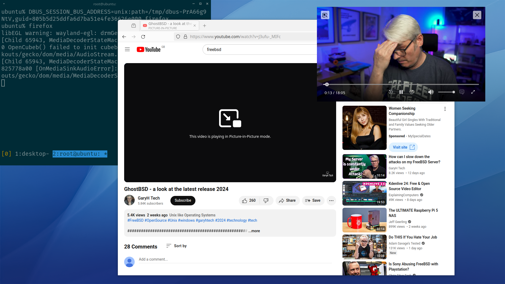Go back in Firefox
Viewport: 505px width, 284px height.
124,37
